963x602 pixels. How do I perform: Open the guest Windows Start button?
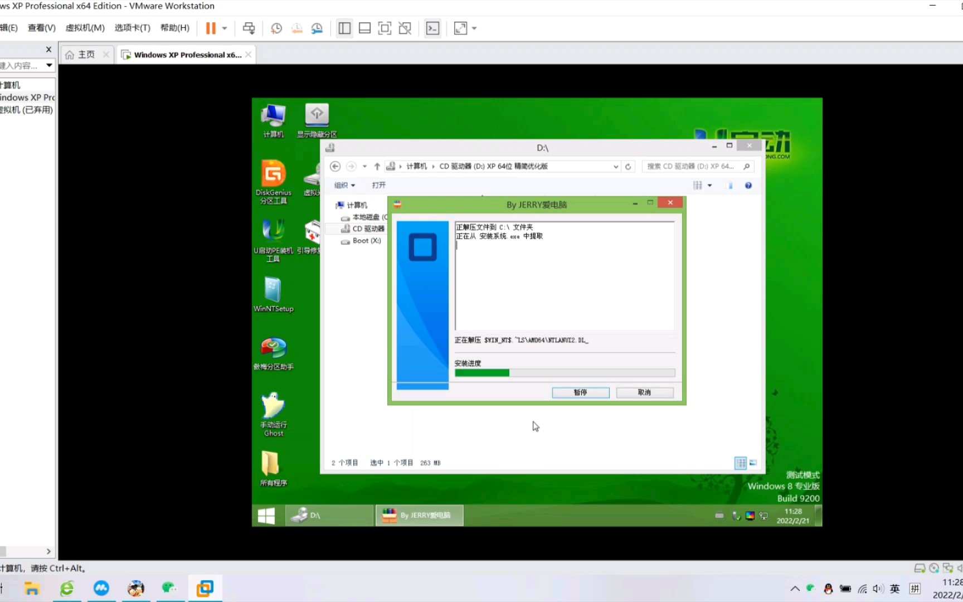tap(266, 516)
